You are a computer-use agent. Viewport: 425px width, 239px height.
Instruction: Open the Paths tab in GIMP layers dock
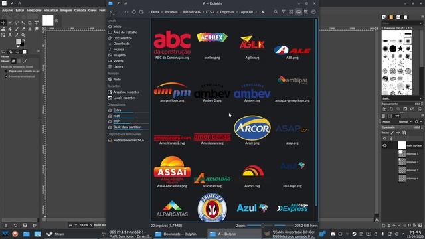(x=397, y=116)
